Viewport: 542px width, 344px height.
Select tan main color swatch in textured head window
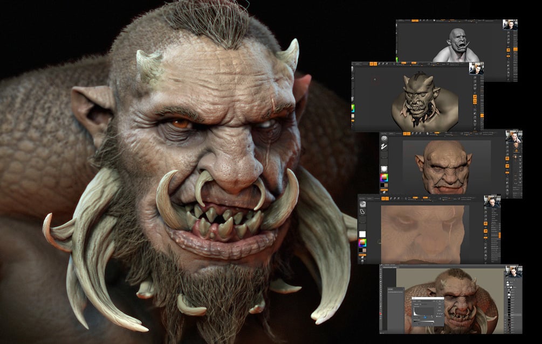pyautogui.click(x=386, y=185)
